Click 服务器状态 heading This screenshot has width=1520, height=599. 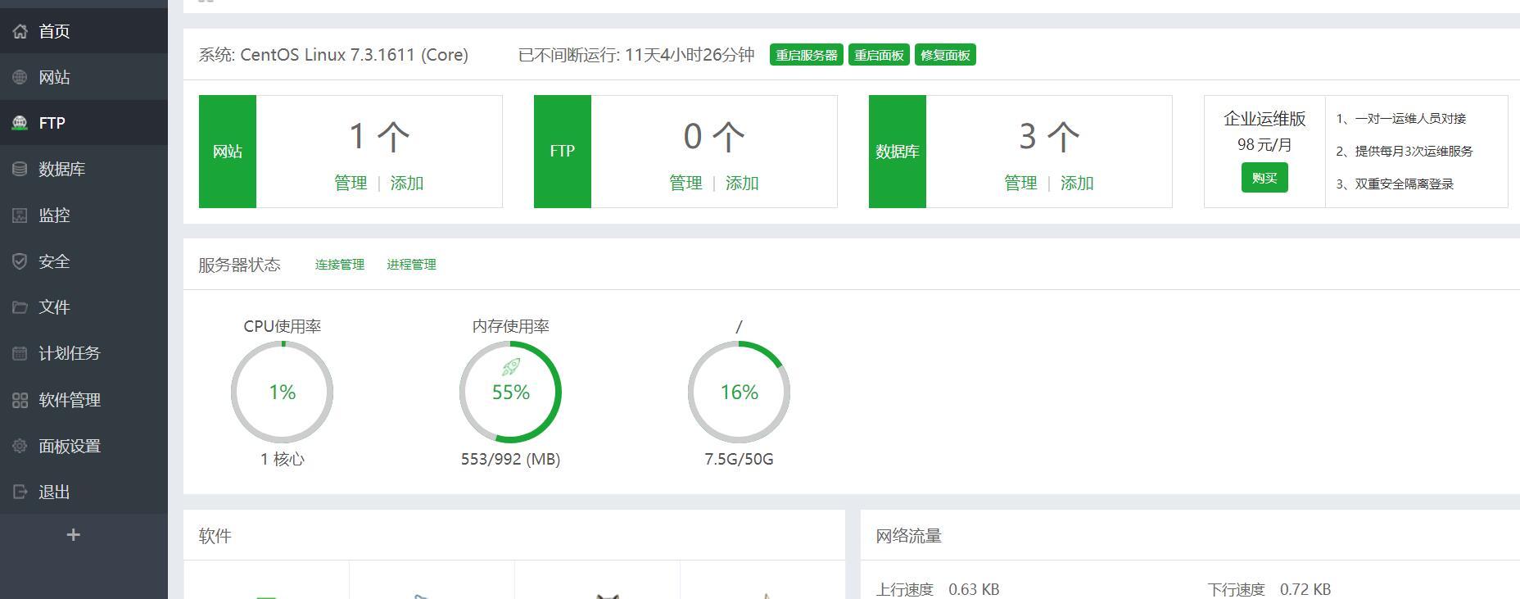click(x=239, y=265)
